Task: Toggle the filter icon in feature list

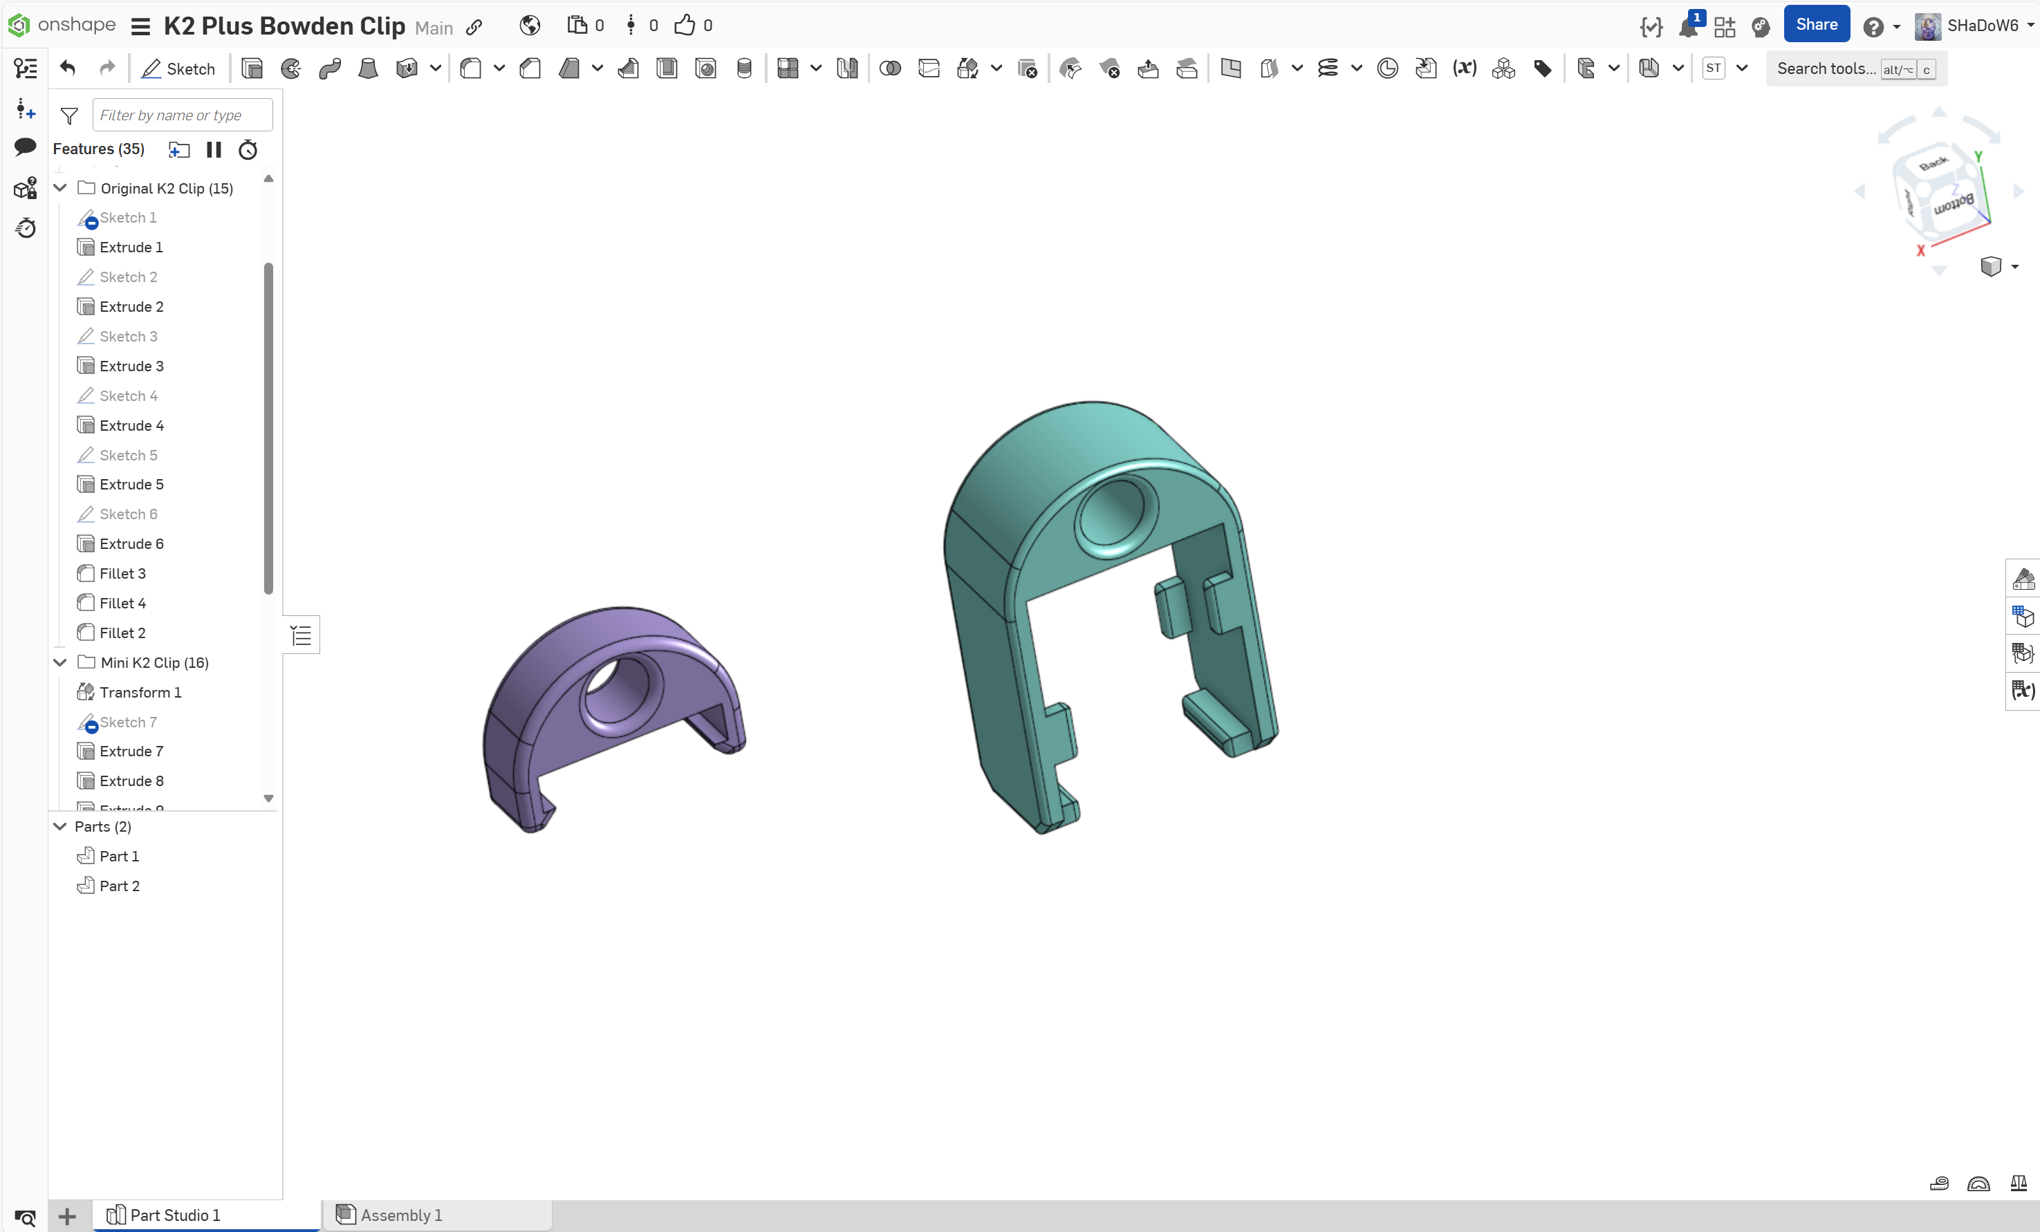Action: (70, 116)
